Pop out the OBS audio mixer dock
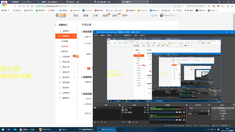 [187, 105]
